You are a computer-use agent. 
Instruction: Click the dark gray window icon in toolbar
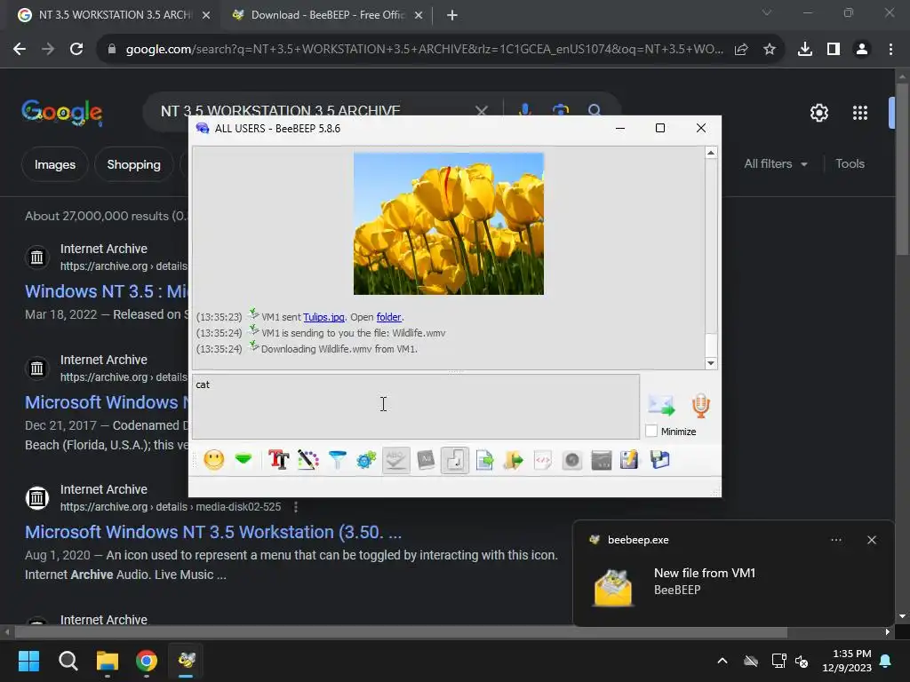coord(602,460)
